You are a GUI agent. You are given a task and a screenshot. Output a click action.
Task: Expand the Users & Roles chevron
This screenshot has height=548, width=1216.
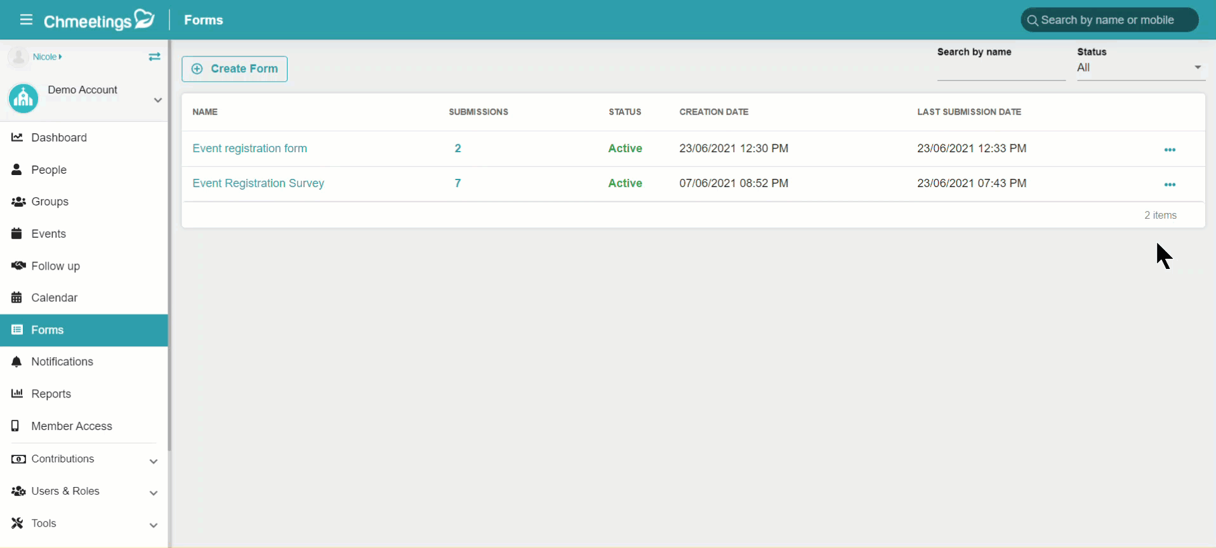(x=154, y=493)
